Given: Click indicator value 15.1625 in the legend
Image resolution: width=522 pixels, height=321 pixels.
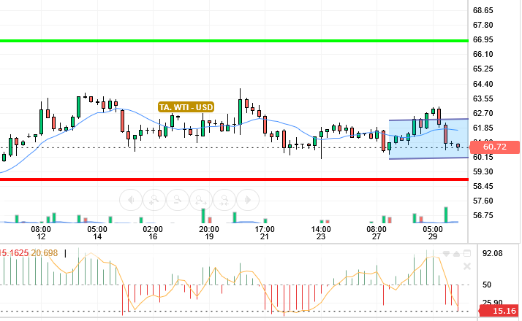Looking at the screenshot, I should click(x=14, y=253).
